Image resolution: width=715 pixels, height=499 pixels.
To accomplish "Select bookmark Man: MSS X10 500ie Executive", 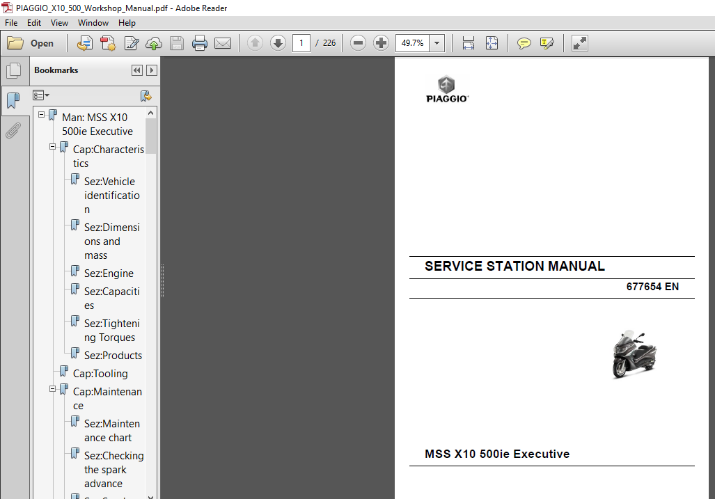I will (97, 125).
